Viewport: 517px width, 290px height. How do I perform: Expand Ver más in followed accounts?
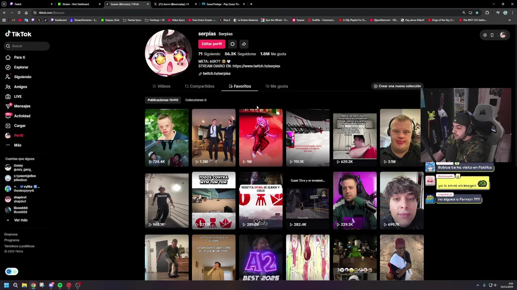point(17,220)
